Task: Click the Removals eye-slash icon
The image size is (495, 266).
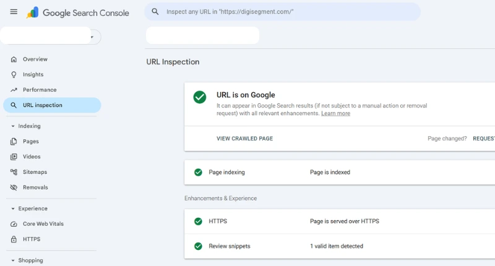Action: 14,187
